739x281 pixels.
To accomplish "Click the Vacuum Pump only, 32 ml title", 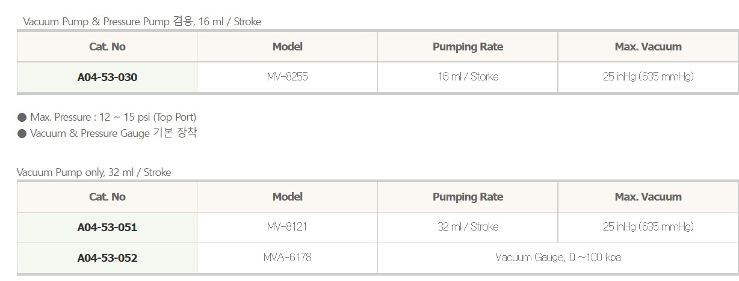I will click(94, 172).
